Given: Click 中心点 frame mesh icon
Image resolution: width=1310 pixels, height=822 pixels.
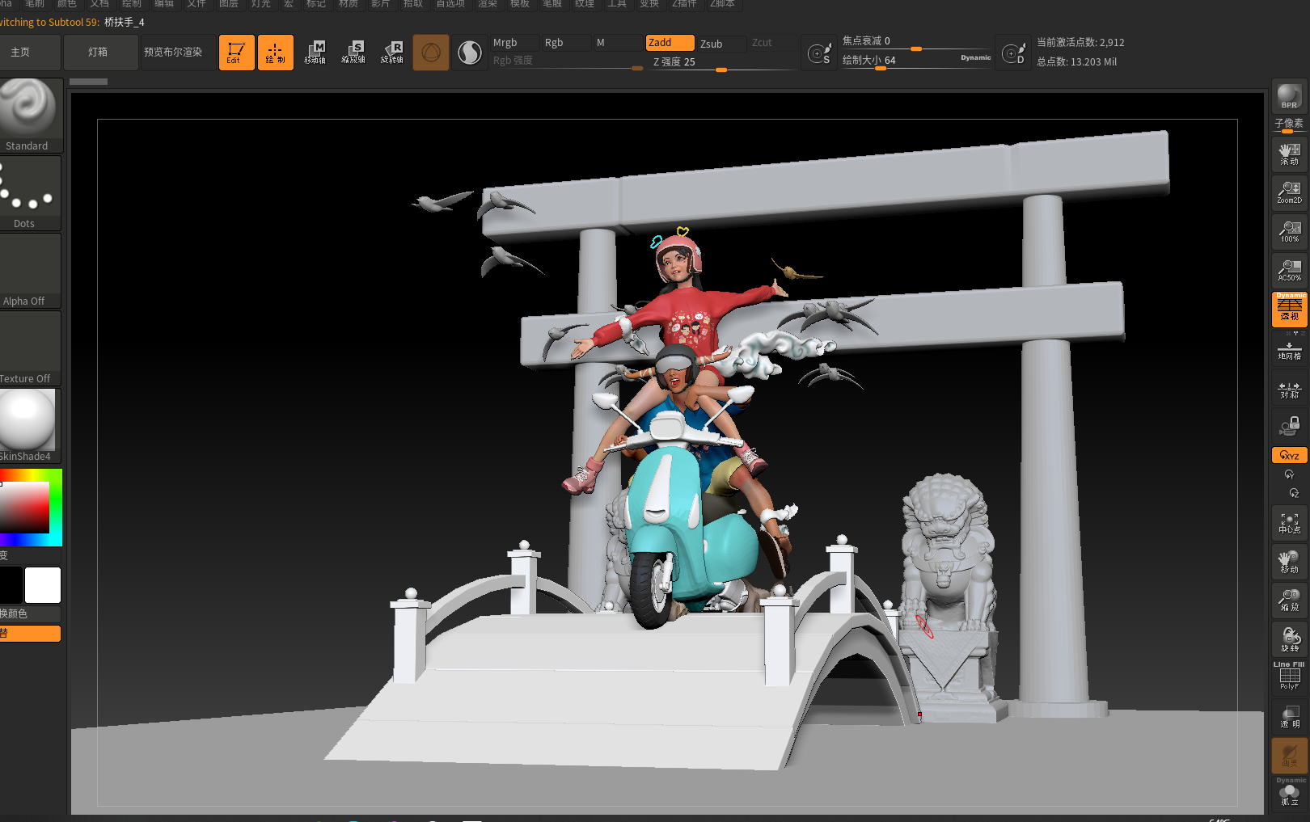Looking at the screenshot, I should coord(1289,522).
